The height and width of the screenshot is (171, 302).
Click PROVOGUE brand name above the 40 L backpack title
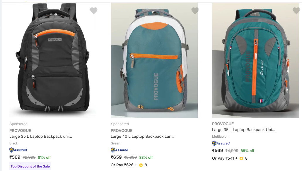click(122, 130)
